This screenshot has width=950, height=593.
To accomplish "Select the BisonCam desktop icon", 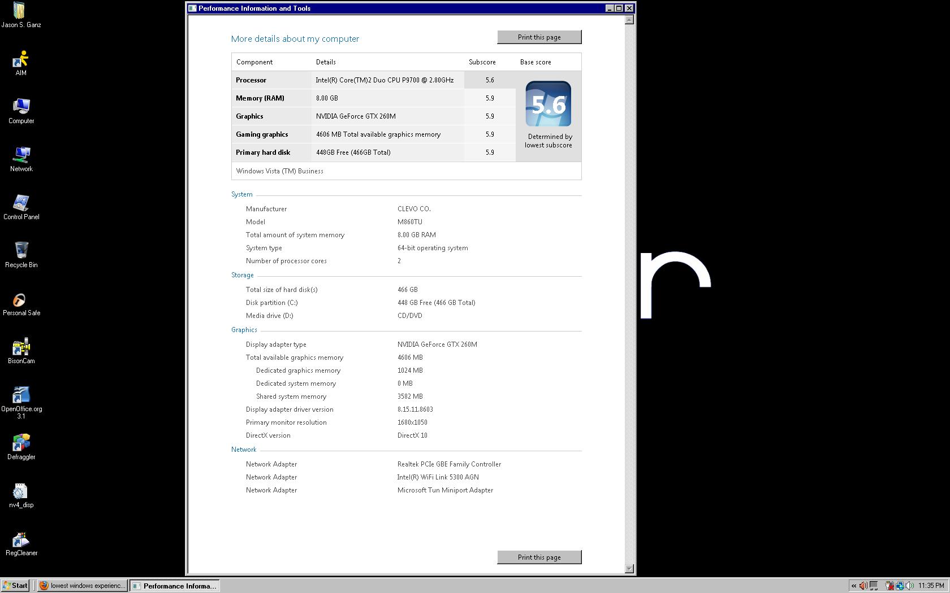I will pos(21,351).
